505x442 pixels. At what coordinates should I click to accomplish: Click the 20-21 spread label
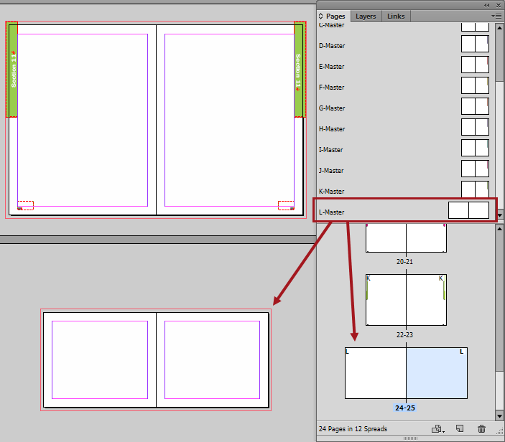404,262
